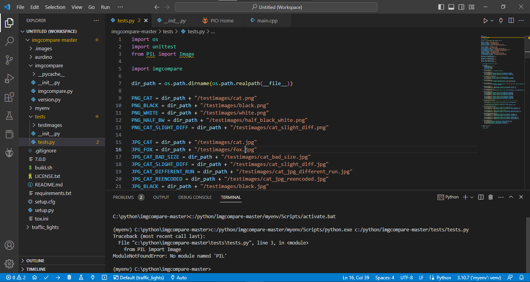Switch to the PIO Home tab
530x282 pixels.
click(221, 21)
